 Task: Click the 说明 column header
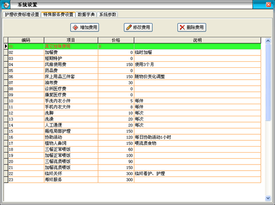pyautogui.click(x=197, y=40)
